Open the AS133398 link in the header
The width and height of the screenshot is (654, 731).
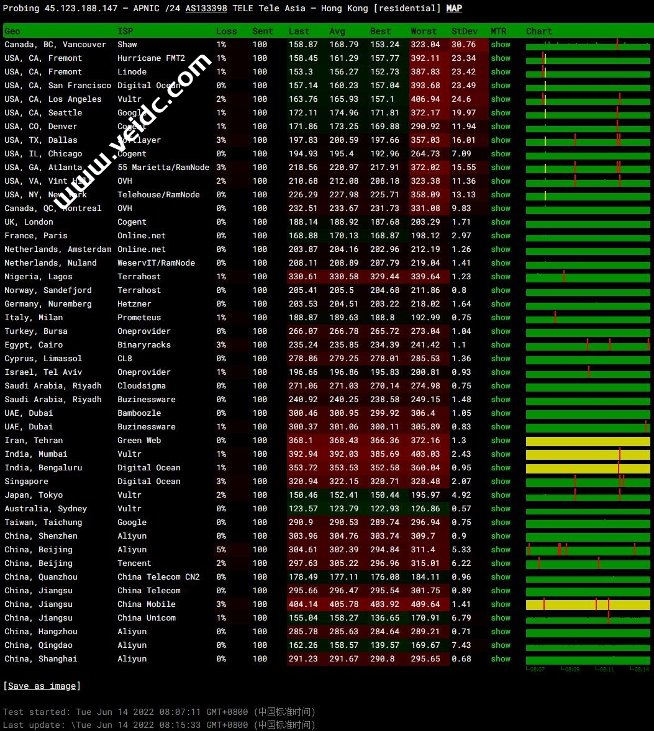pyautogui.click(x=206, y=9)
